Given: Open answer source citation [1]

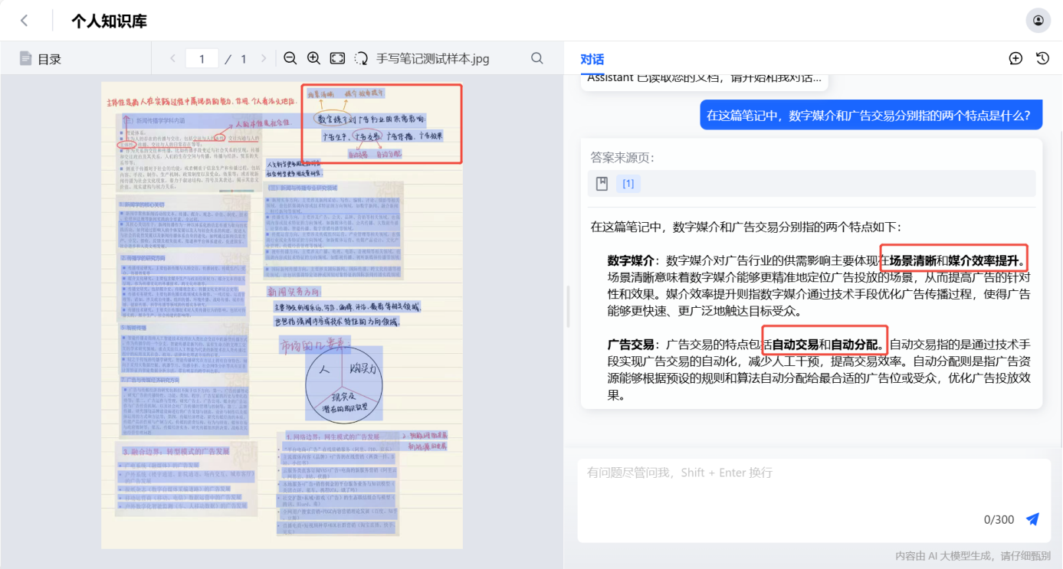Looking at the screenshot, I should 628,183.
